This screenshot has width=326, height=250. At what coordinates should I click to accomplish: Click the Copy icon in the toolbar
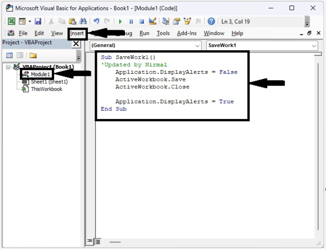[61, 21]
